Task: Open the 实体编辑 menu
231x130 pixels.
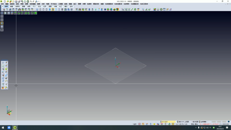Action: pyautogui.click(x=32, y=4)
